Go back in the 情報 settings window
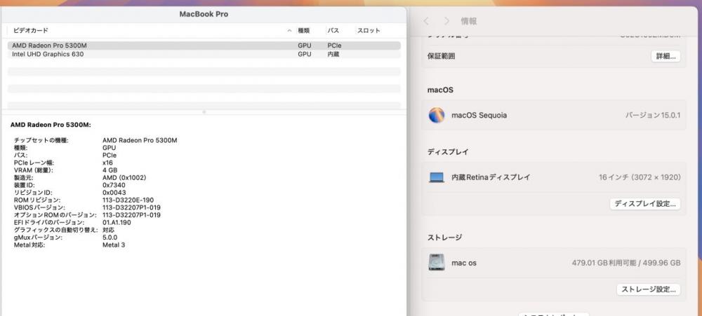702x316 pixels. (x=426, y=21)
